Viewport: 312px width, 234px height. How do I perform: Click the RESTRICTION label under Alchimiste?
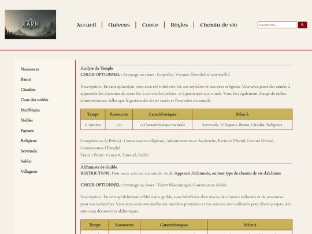pyautogui.click(x=96, y=173)
